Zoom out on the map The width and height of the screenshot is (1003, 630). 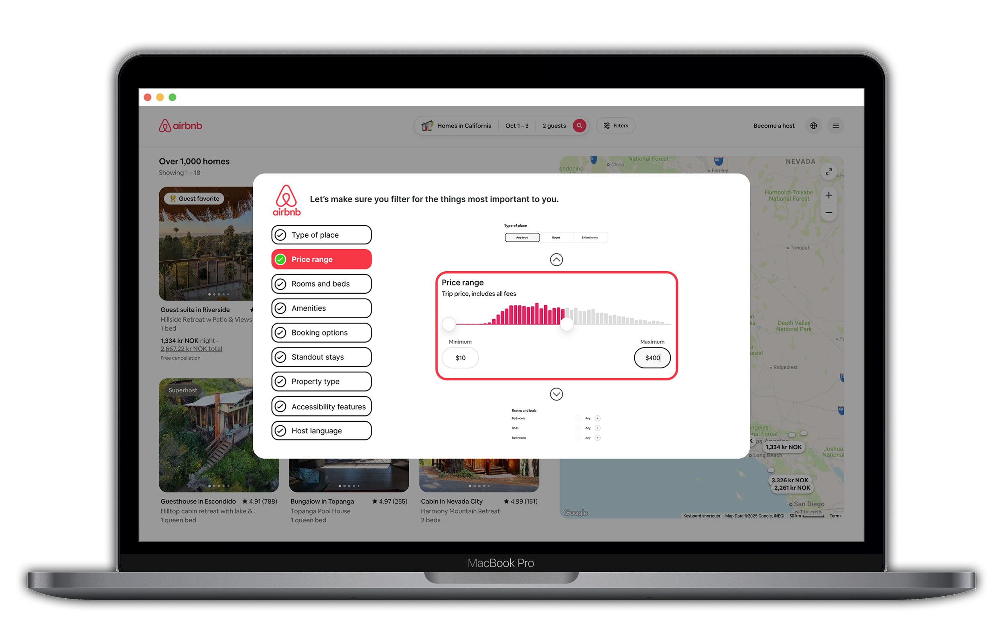pyautogui.click(x=829, y=213)
